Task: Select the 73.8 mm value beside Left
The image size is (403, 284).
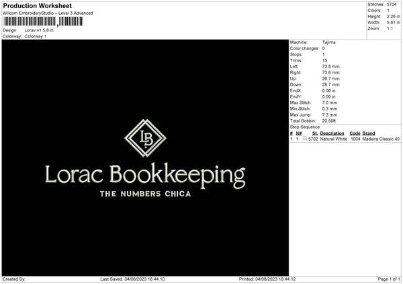Action: [330, 66]
